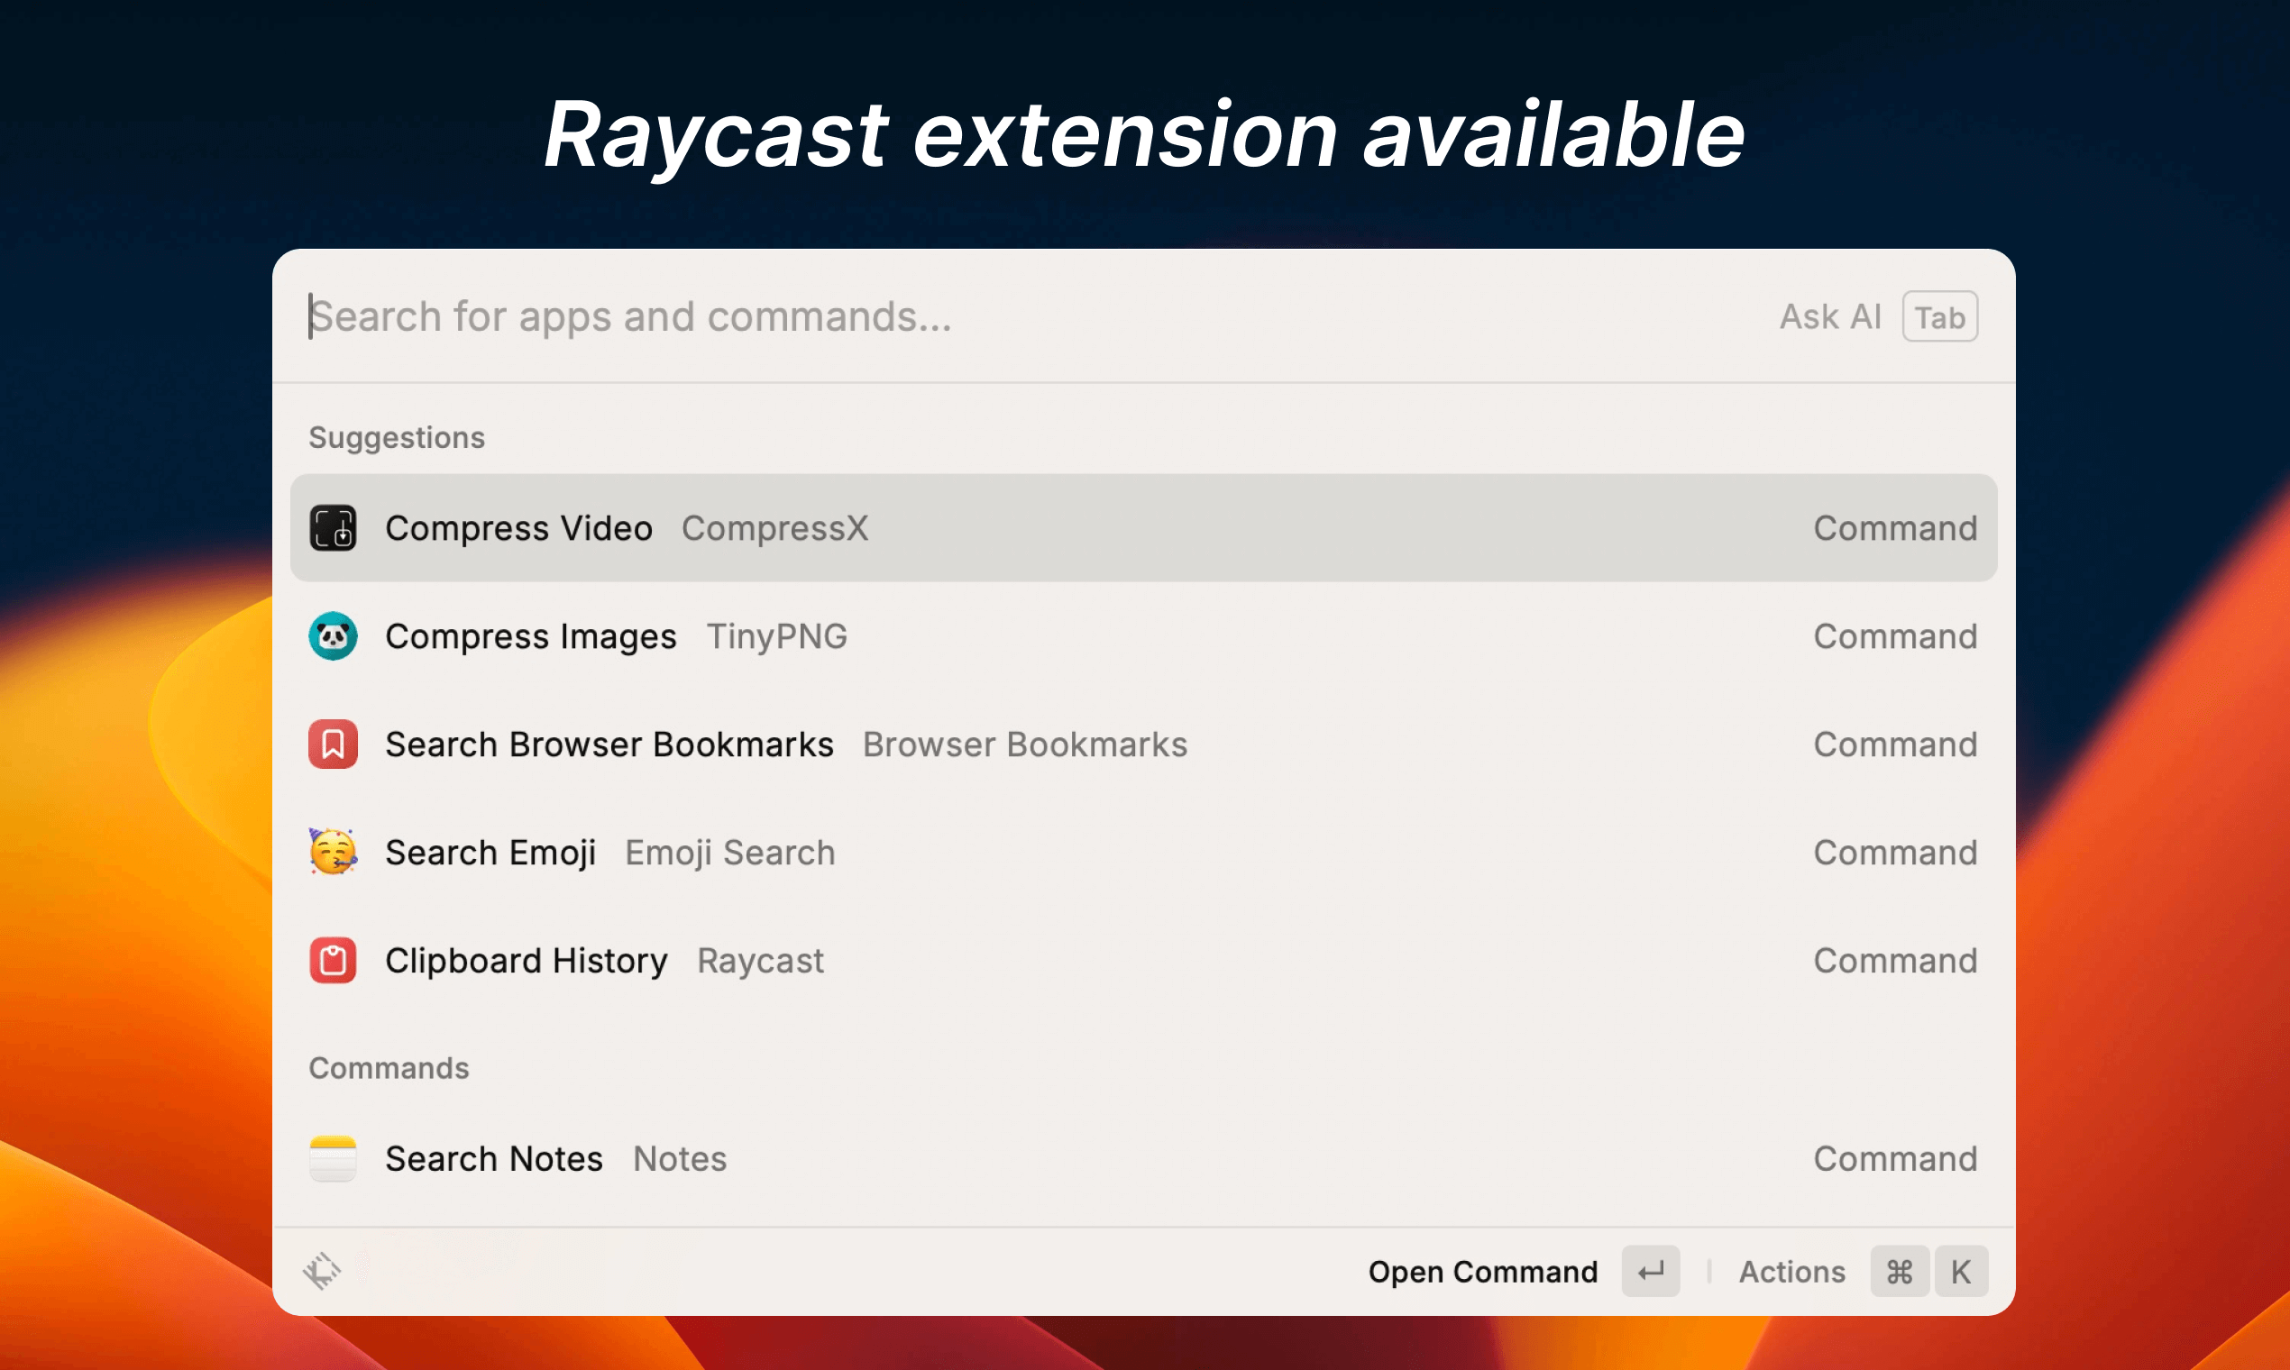Click the Raycast logo in bottom bar

pyautogui.click(x=322, y=1271)
